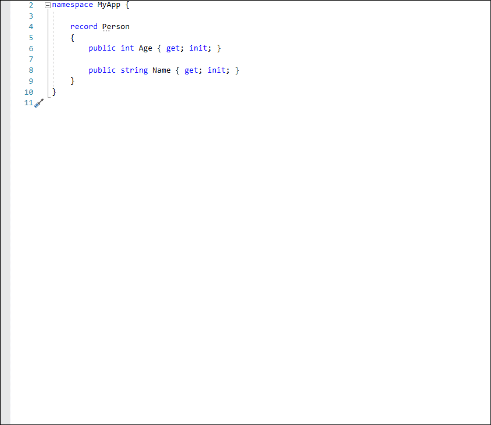Click line number 10 in the gutter
The width and height of the screenshot is (491, 425).
29,92
